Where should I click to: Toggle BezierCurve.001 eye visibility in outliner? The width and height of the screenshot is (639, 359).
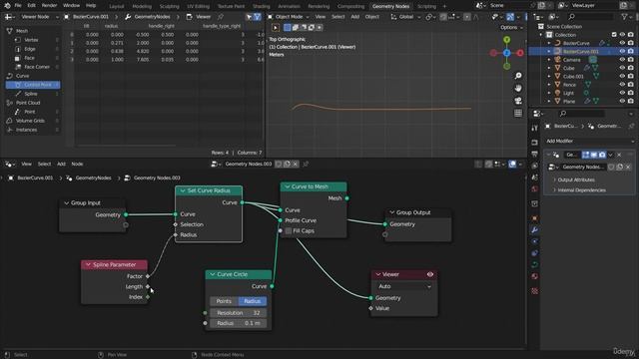622,51
